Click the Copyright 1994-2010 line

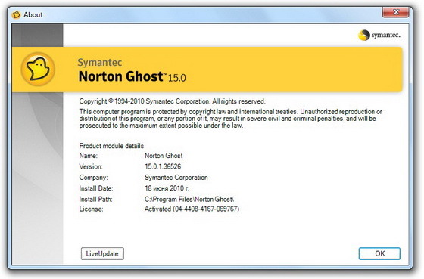pos(173,101)
